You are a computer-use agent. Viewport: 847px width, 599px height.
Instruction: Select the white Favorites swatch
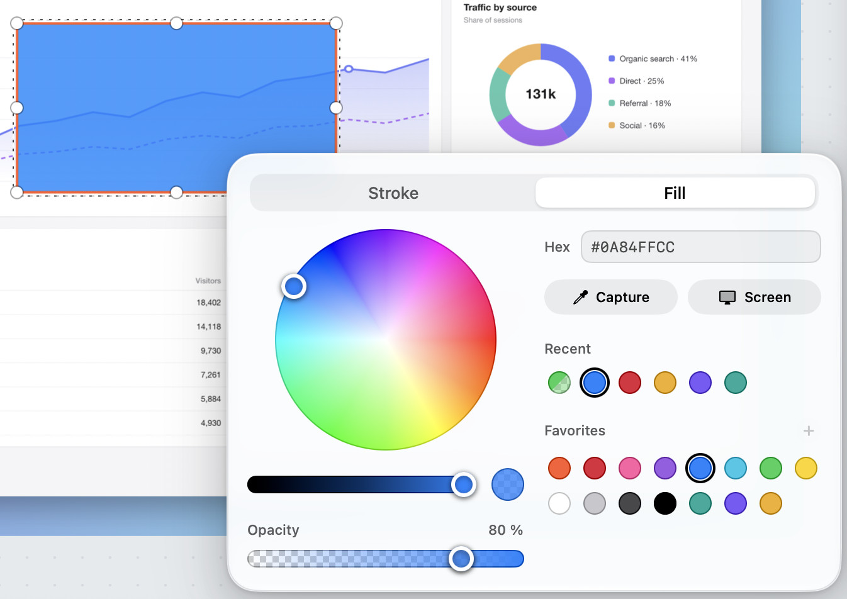coord(559,503)
